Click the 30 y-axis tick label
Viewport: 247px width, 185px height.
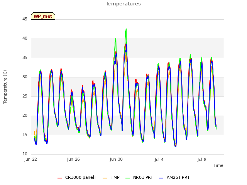pos(25,77)
